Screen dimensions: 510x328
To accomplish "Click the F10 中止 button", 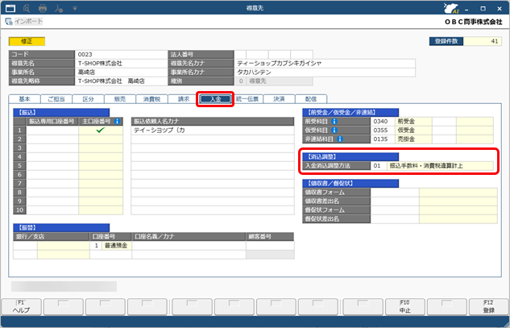I will pyautogui.click(x=405, y=307).
